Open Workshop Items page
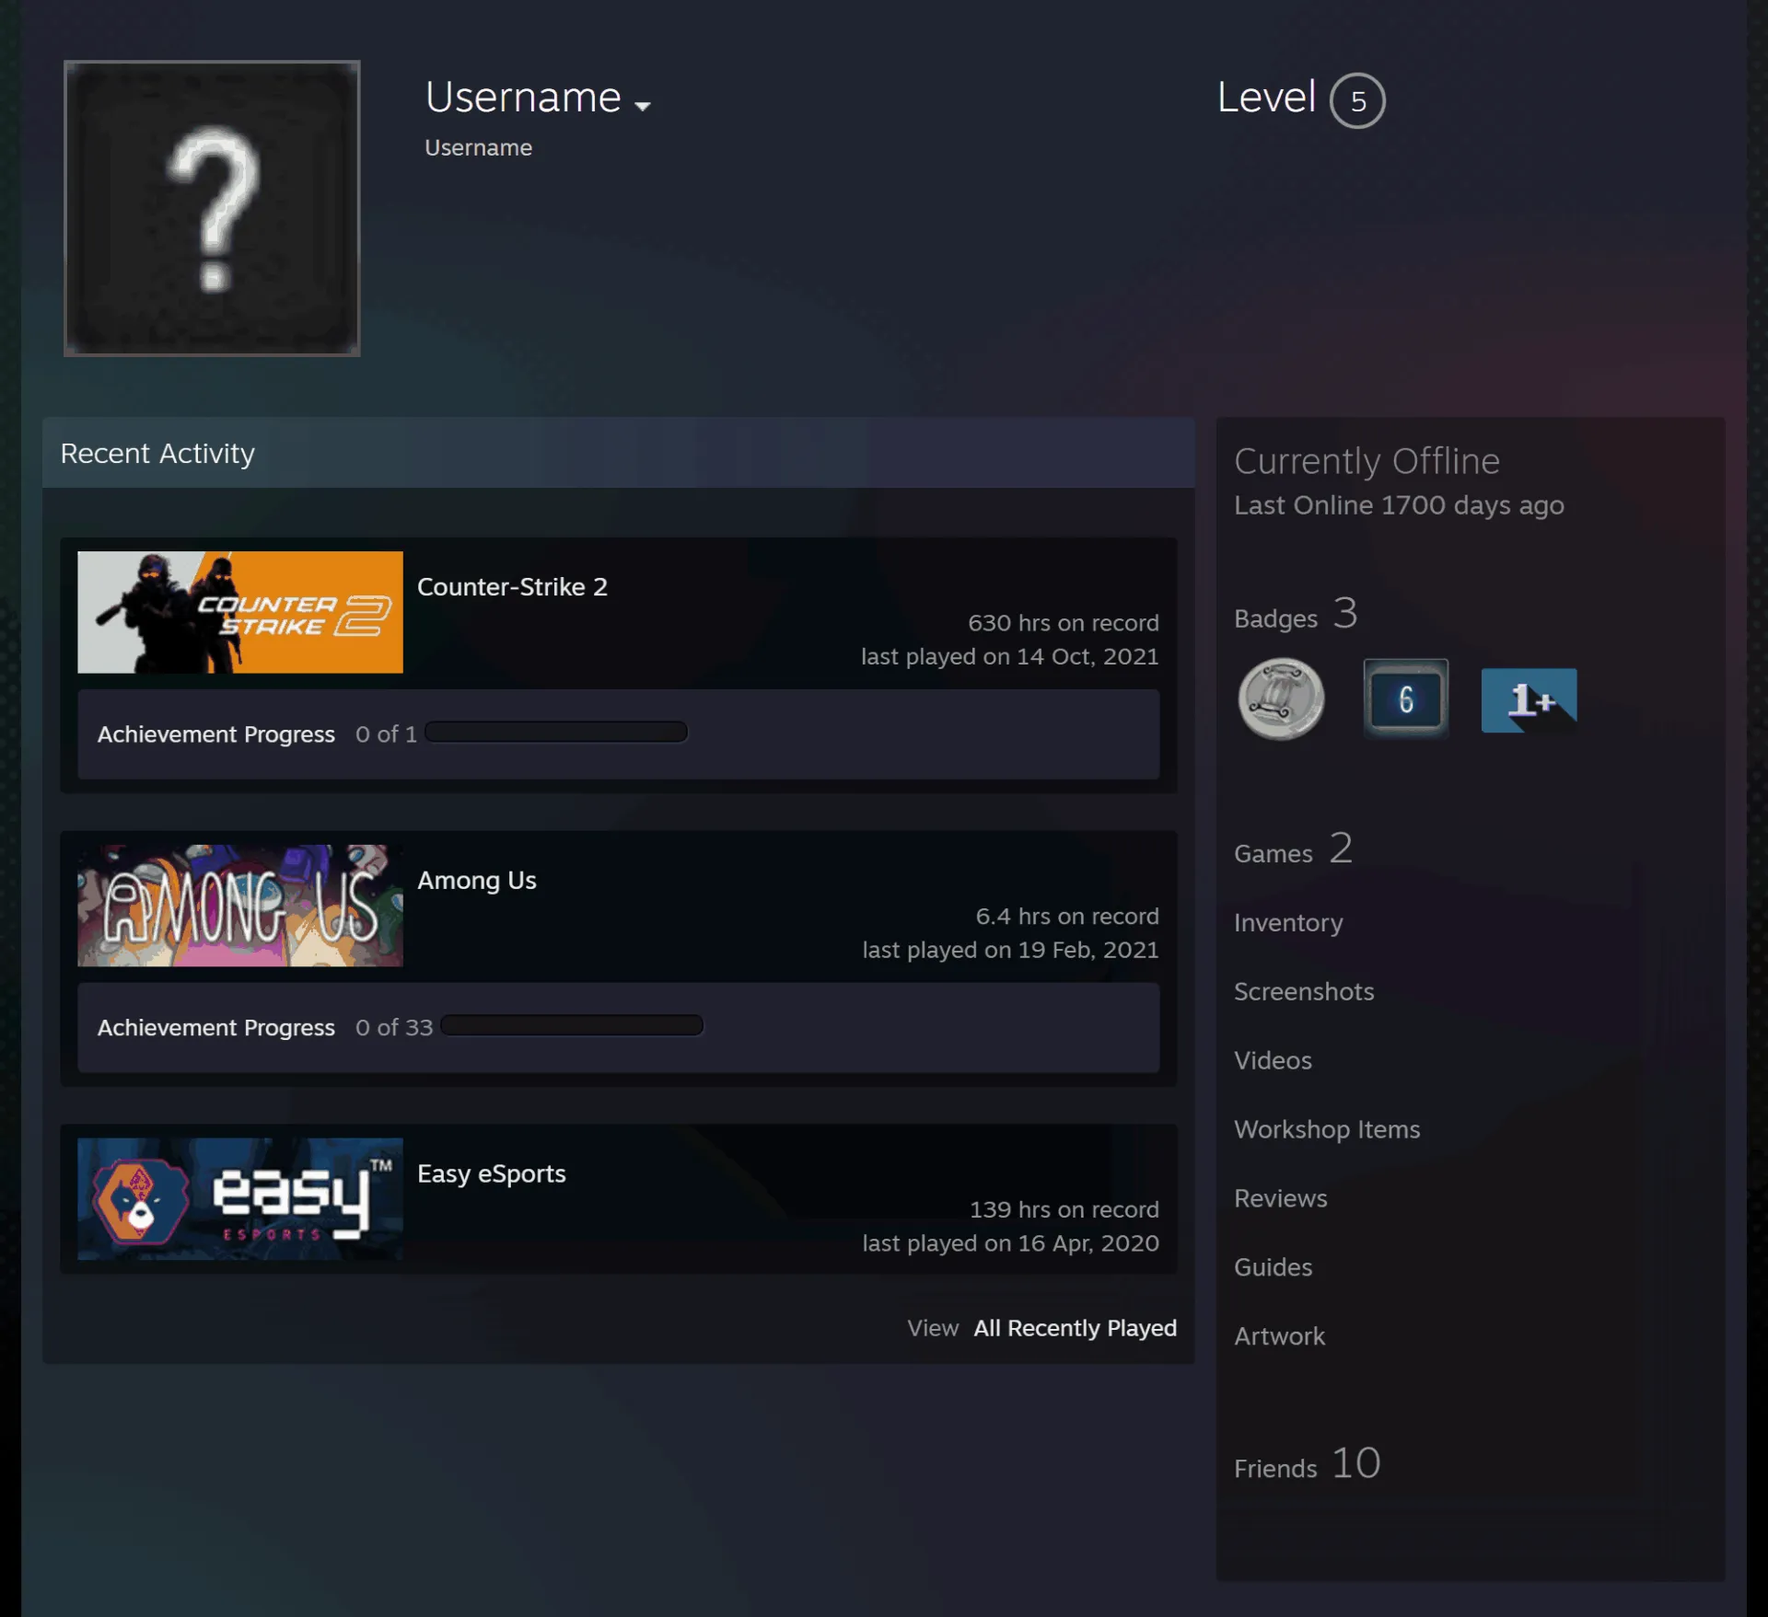 click(x=1327, y=1129)
